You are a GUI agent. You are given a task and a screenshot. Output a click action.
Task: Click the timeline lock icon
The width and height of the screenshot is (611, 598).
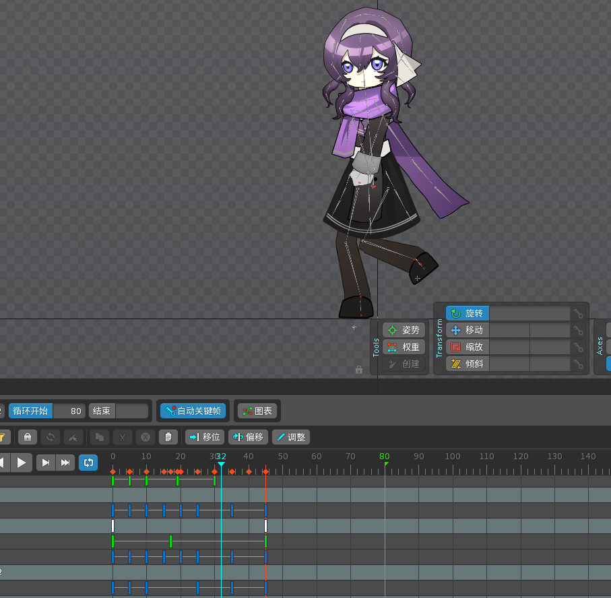28,437
